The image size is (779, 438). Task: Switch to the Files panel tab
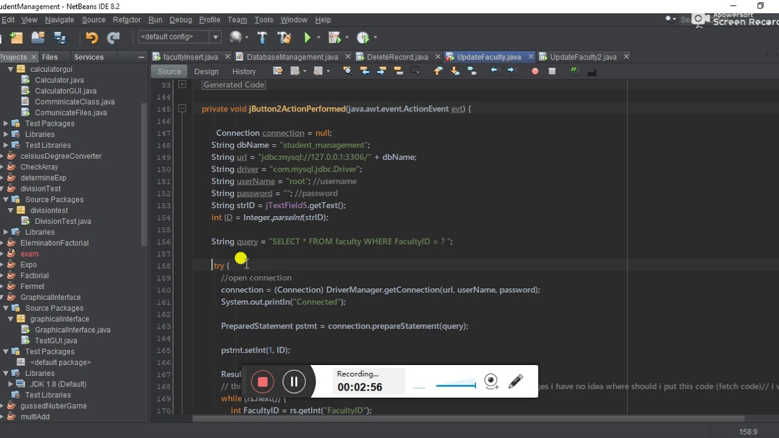click(x=50, y=57)
